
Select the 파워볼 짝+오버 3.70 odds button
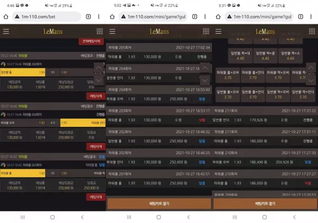click(278, 75)
